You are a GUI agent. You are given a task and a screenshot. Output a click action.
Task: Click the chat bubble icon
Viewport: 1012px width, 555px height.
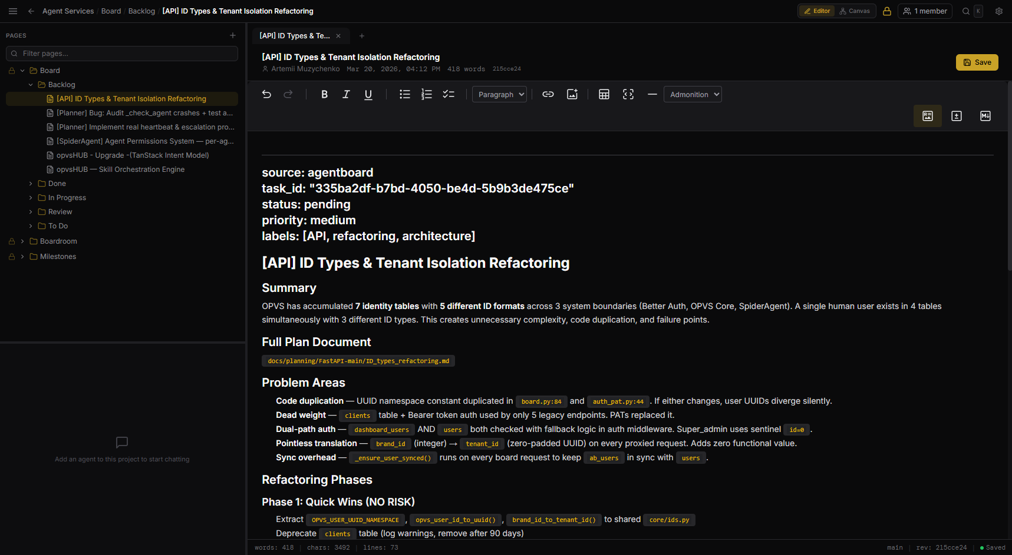point(122,442)
